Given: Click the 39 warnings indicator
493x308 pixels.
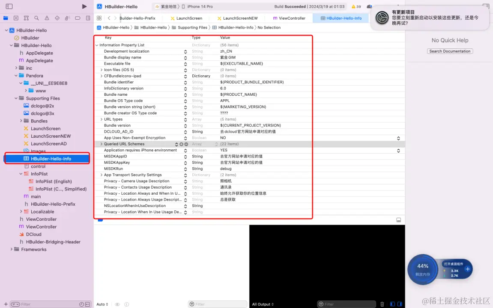Looking at the screenshot, I should (x=356, y=6).
